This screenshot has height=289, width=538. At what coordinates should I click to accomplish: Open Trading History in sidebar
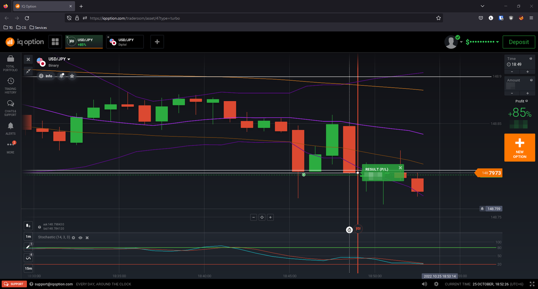click(x=11, y=85)
